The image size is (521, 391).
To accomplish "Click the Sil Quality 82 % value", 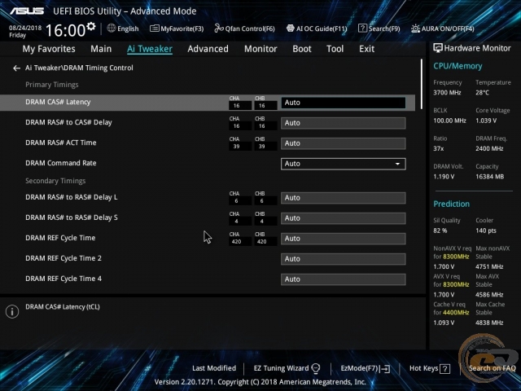I will [x=440, y=231].
